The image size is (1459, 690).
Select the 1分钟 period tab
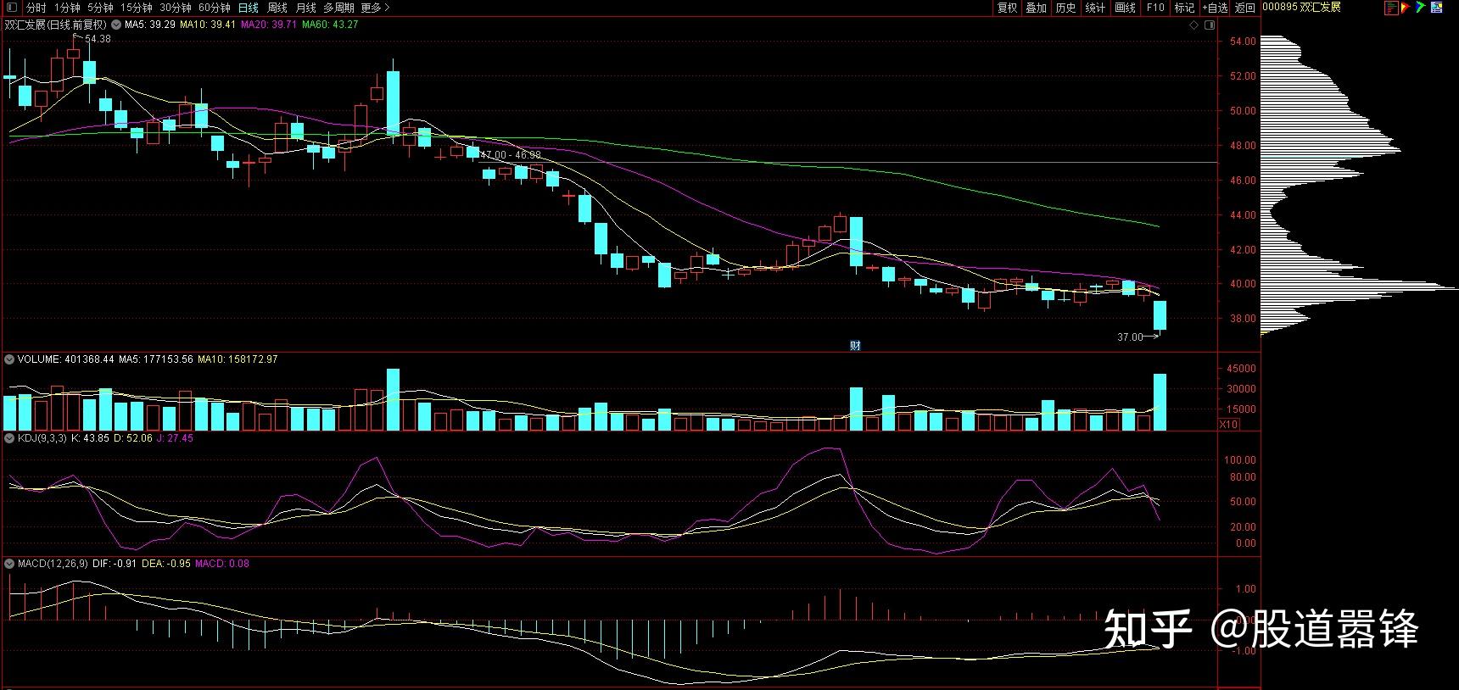(x=67, y=8)
